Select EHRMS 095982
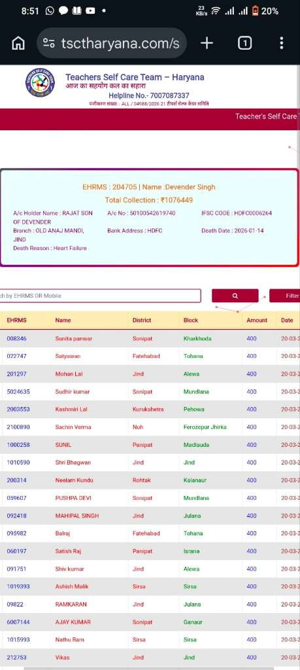 [x=16, y=533]
